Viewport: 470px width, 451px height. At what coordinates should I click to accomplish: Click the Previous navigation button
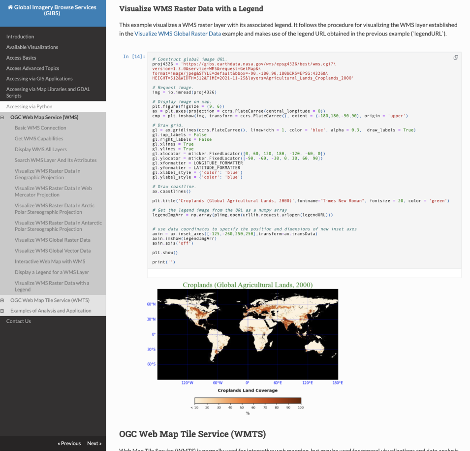68,443
